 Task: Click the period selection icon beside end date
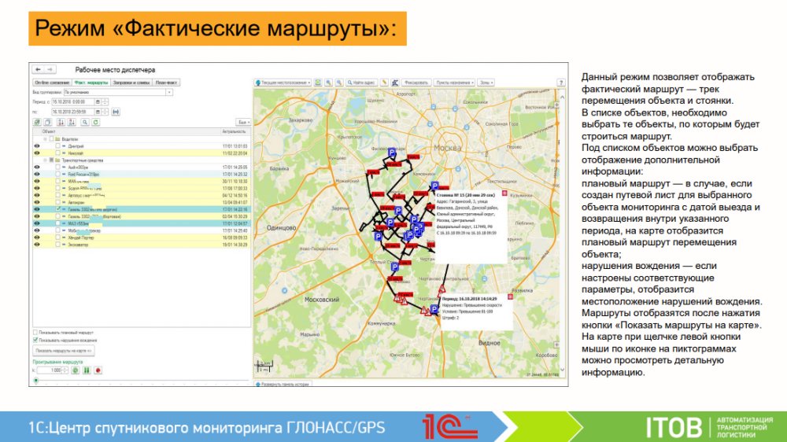(115, 112)
